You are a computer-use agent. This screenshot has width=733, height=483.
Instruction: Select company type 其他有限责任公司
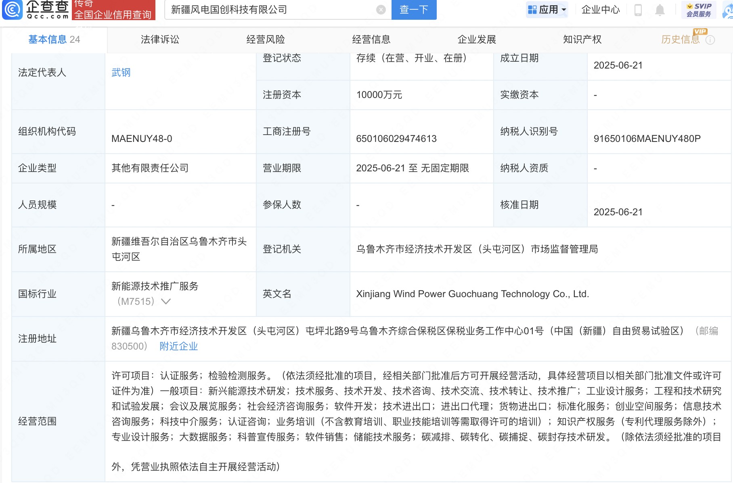click(x=150, y=168)
